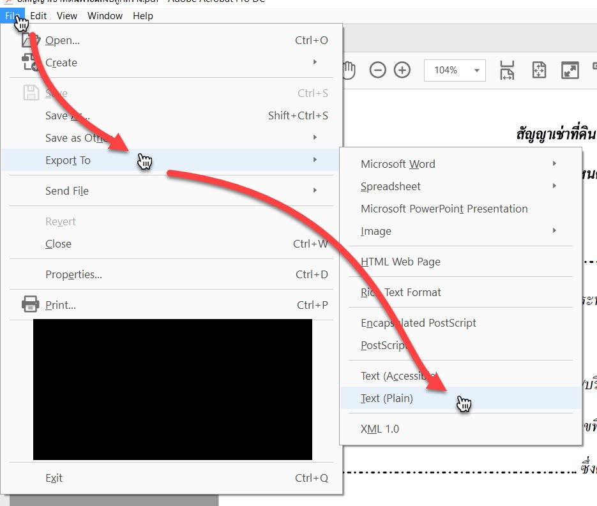The height and width of the screenshot is (506, 597).
Task: Open the Window menu
Action: coord(105,16)
